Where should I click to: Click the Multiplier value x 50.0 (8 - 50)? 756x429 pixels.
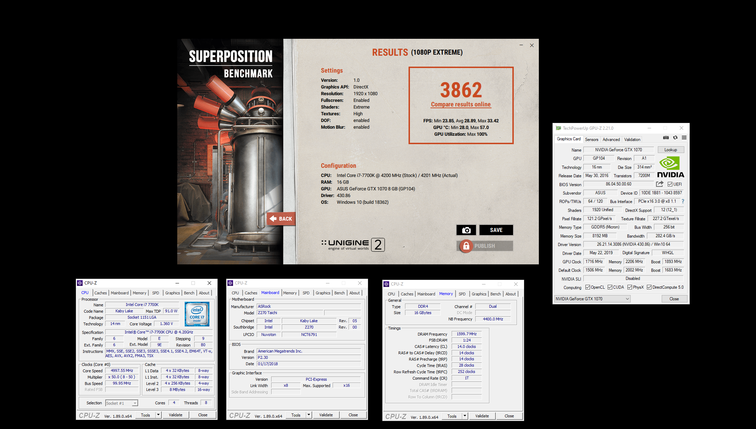(122, 377)
